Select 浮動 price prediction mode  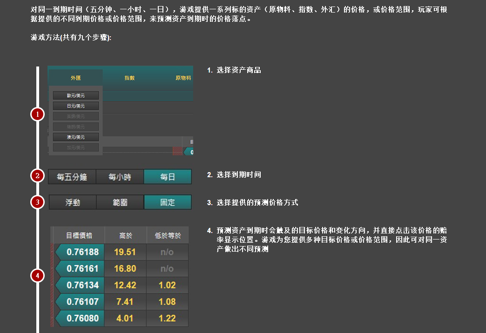point(73,202)
